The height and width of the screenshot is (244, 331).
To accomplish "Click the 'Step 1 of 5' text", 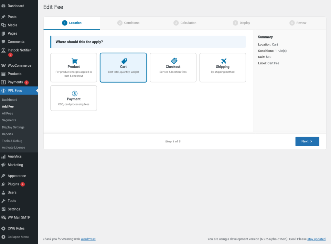I will tap(173, 141).
